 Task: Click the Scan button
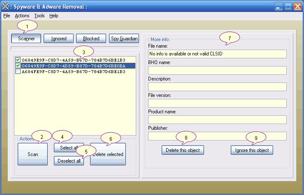[32, 154]
